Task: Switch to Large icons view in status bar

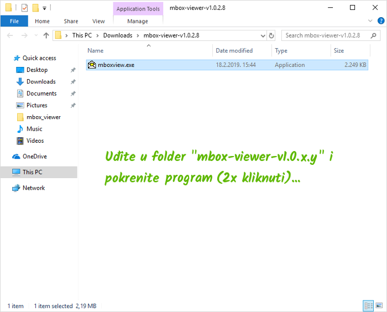Action: pyautogui.click(x=379, y=305)
